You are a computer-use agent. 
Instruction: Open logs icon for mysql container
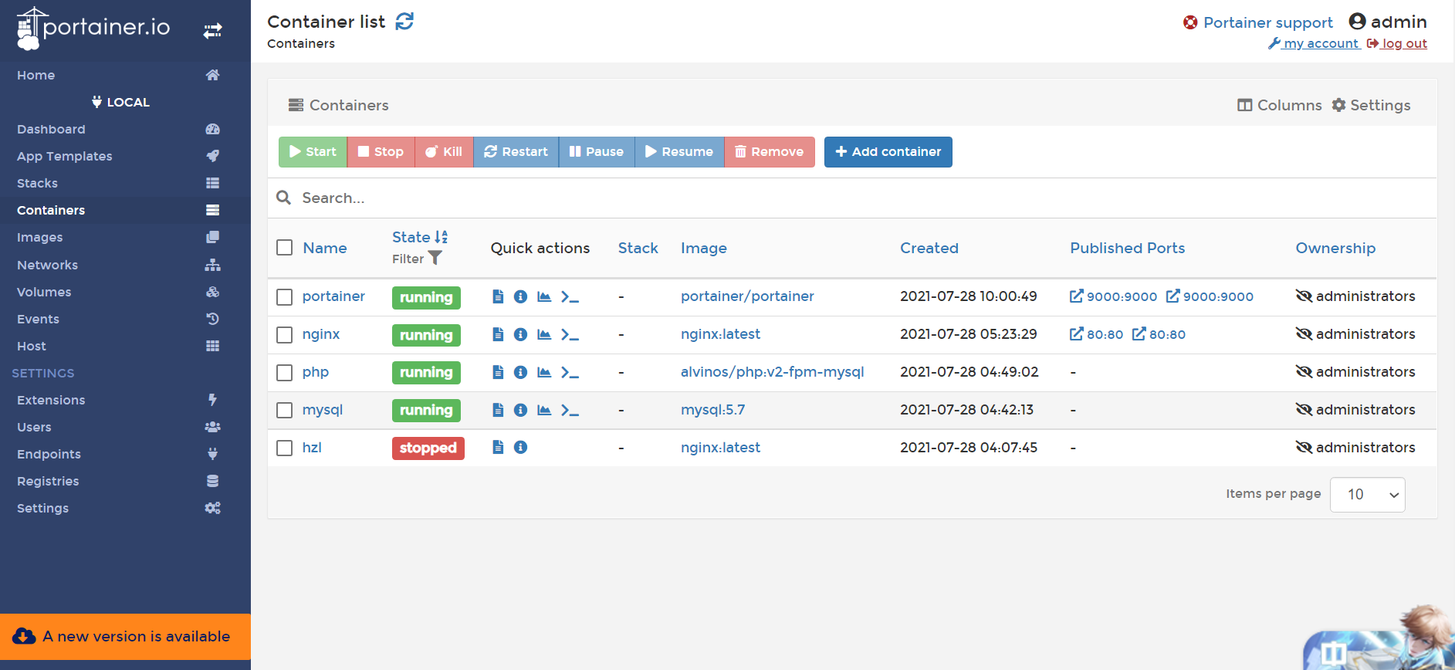[x=498, y=410]
